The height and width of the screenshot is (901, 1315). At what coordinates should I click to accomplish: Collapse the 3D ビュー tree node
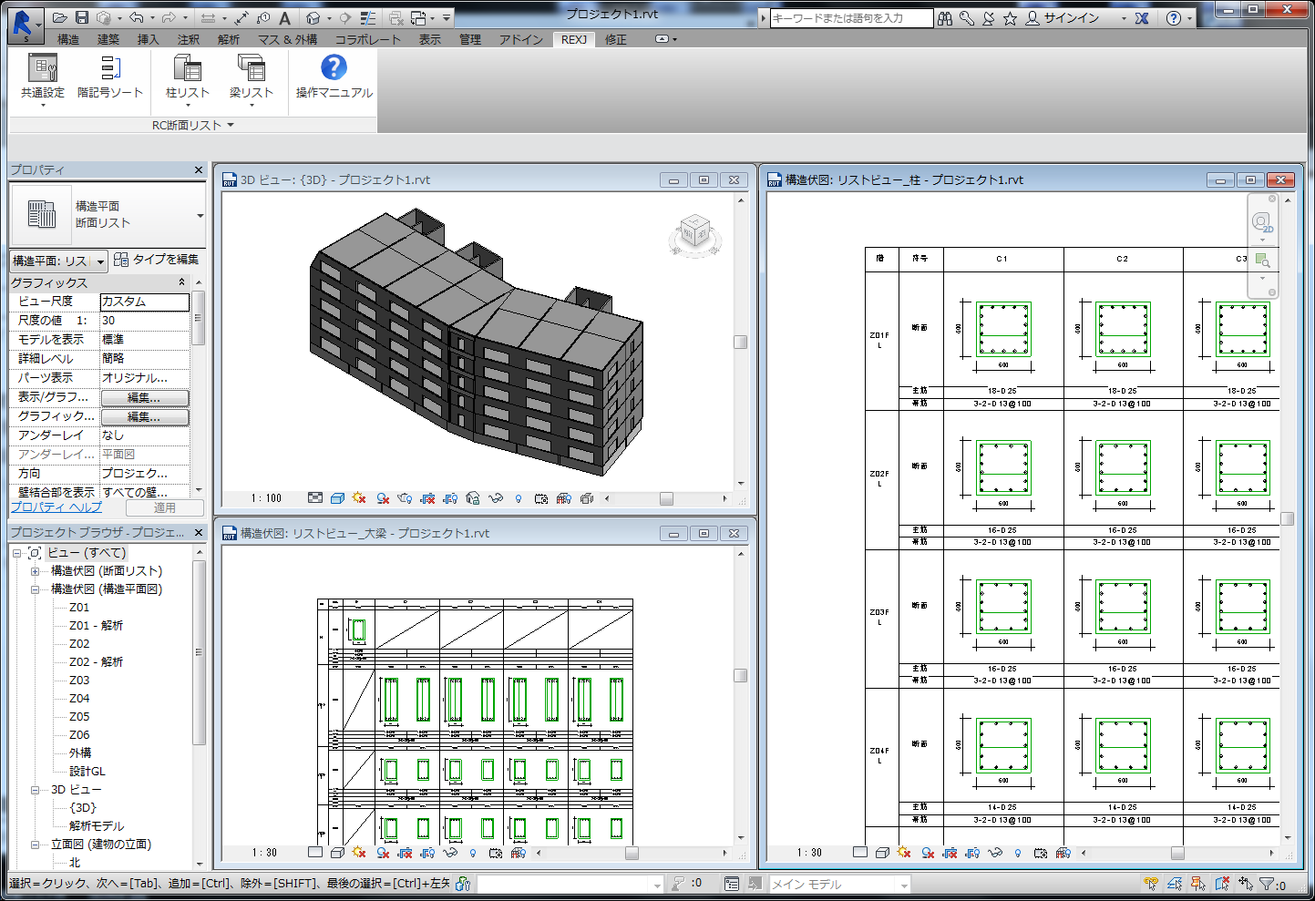pyautogui.click(x=36, y=790)
